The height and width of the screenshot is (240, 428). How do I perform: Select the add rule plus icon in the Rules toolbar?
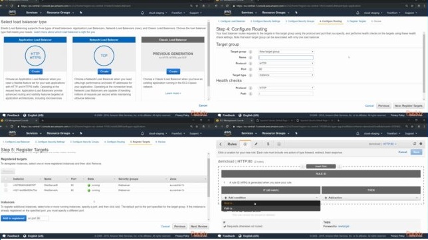pos(245,144)
